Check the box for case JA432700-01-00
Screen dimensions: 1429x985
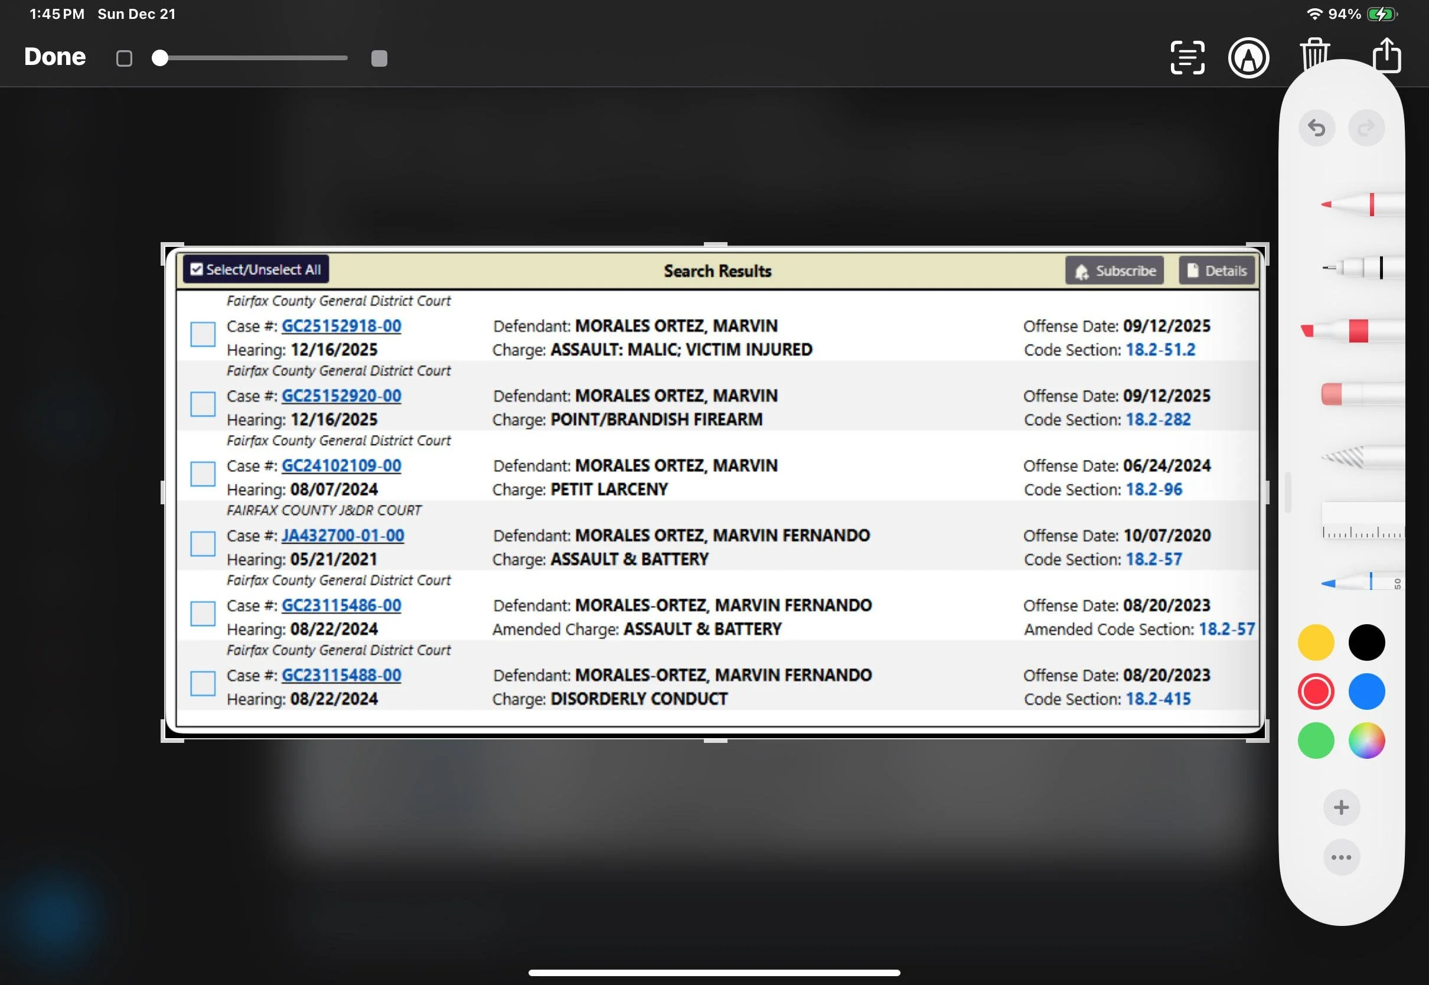click(203, 544)
